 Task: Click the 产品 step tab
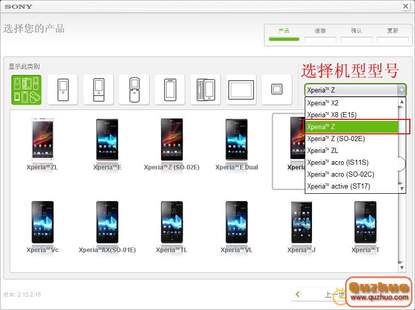pyautogui.click(x=284, y=34)
